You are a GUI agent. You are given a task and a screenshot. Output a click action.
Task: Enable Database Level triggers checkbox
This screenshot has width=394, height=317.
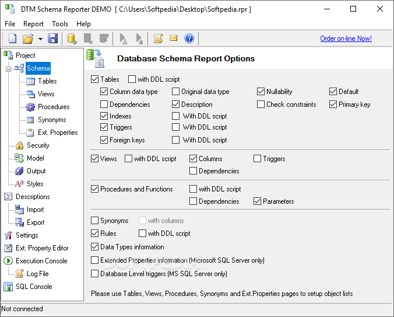coord(95,274)
